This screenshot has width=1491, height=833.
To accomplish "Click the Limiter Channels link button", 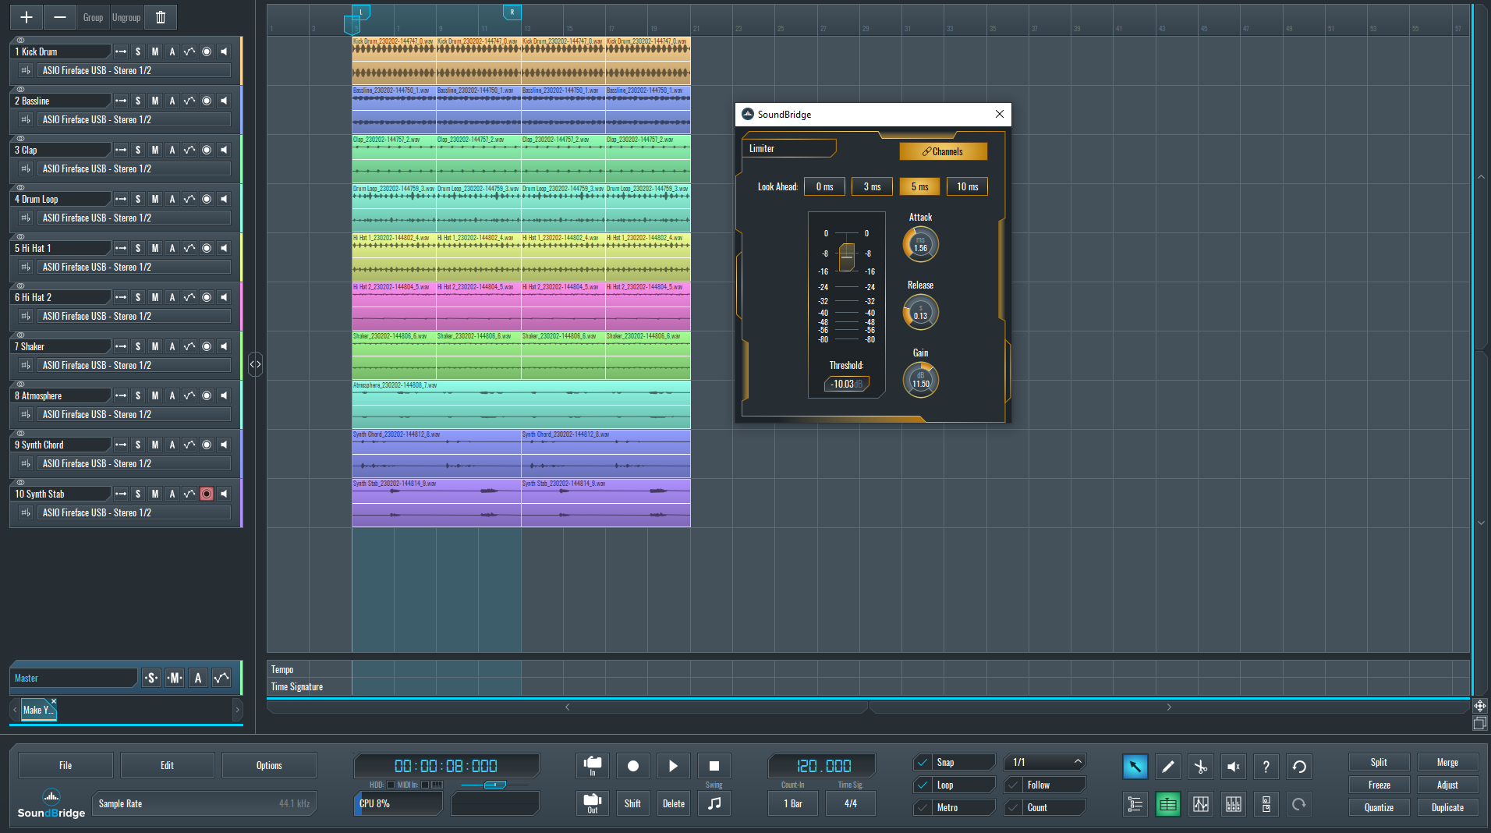I will [x=943, y=151].
